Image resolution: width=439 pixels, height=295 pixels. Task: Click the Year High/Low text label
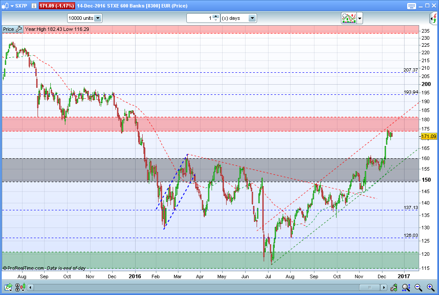pyautogui.click(x=57, y=29)
